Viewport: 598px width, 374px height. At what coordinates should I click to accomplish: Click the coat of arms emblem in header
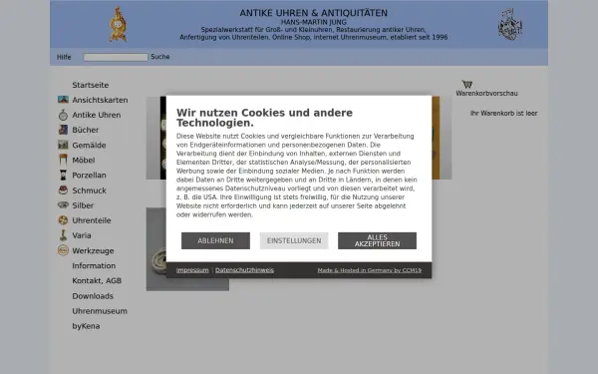pyautogui.click(x=510, y=24)
